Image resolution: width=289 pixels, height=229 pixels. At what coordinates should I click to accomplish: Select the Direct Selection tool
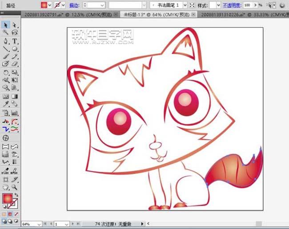(x=15, y=25)
